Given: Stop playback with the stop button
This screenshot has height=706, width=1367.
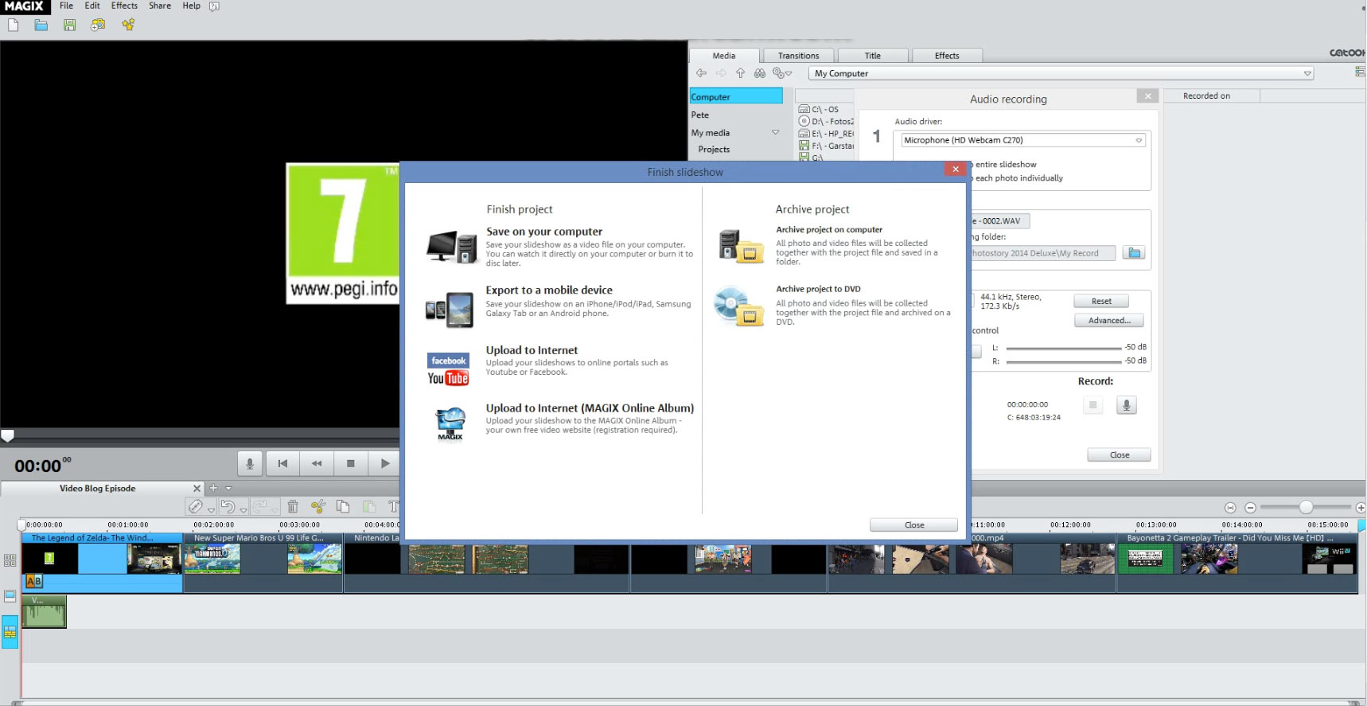Looking at the screenshot, I should coord(351,463).
